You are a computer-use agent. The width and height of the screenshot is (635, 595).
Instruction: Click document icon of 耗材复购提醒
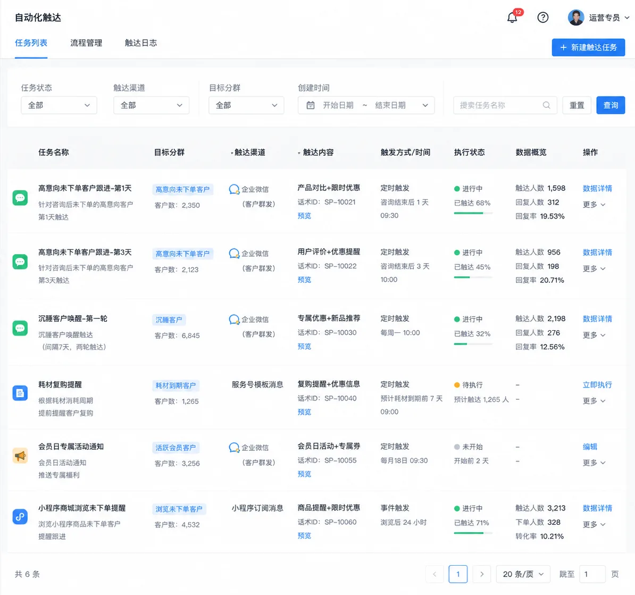coord(20,393)
